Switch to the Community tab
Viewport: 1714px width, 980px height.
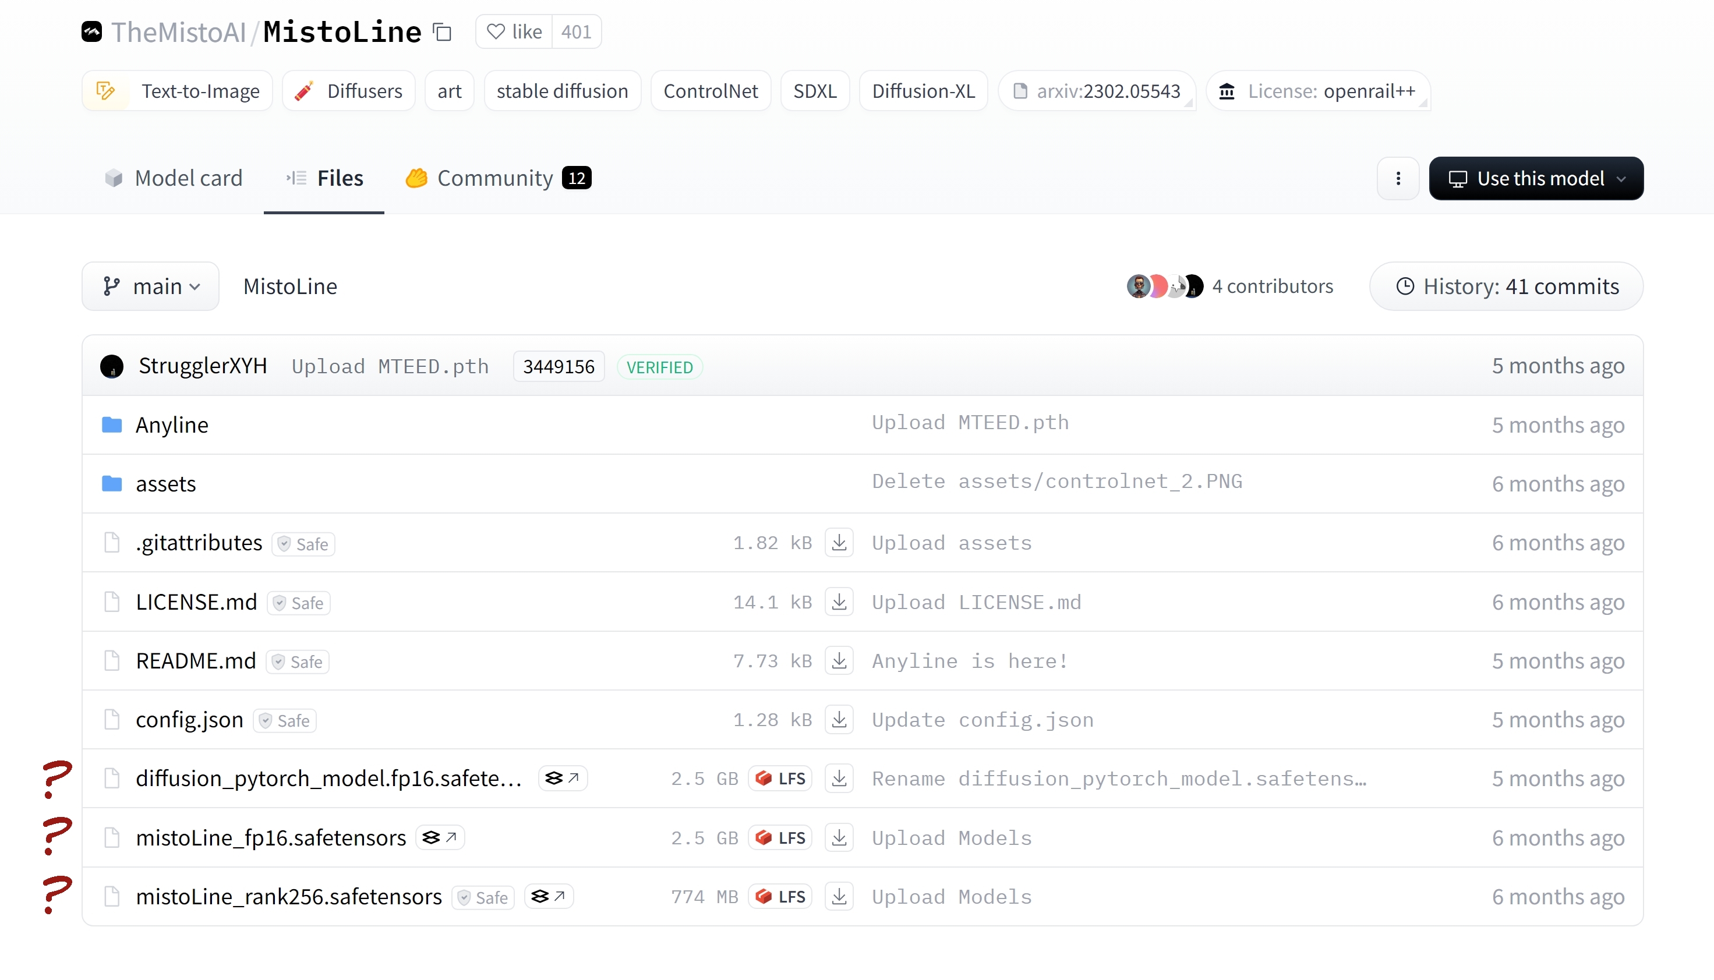coord(497,178)
